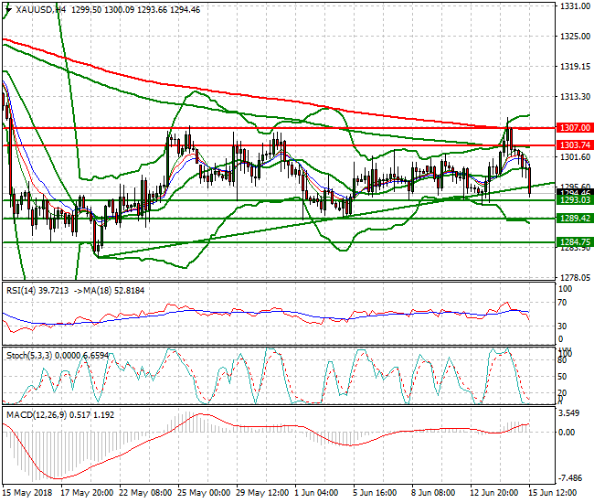The height and width of the screenshot is (503, 594).
Task: Click the MACD 0.00 scale value
Action: (567, 432)
